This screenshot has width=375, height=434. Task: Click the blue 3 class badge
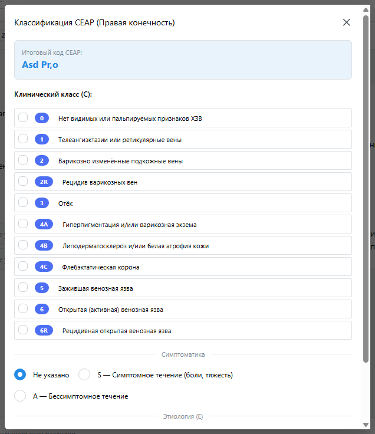pyautogui.click(x=42, y=203)
